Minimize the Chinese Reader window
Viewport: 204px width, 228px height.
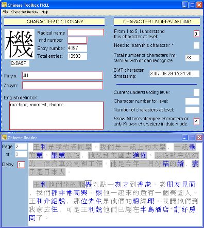click(185, 138)
